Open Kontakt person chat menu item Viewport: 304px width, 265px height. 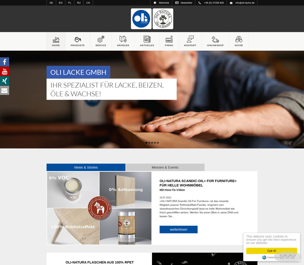pyautogui.click(x=190, y=41)
